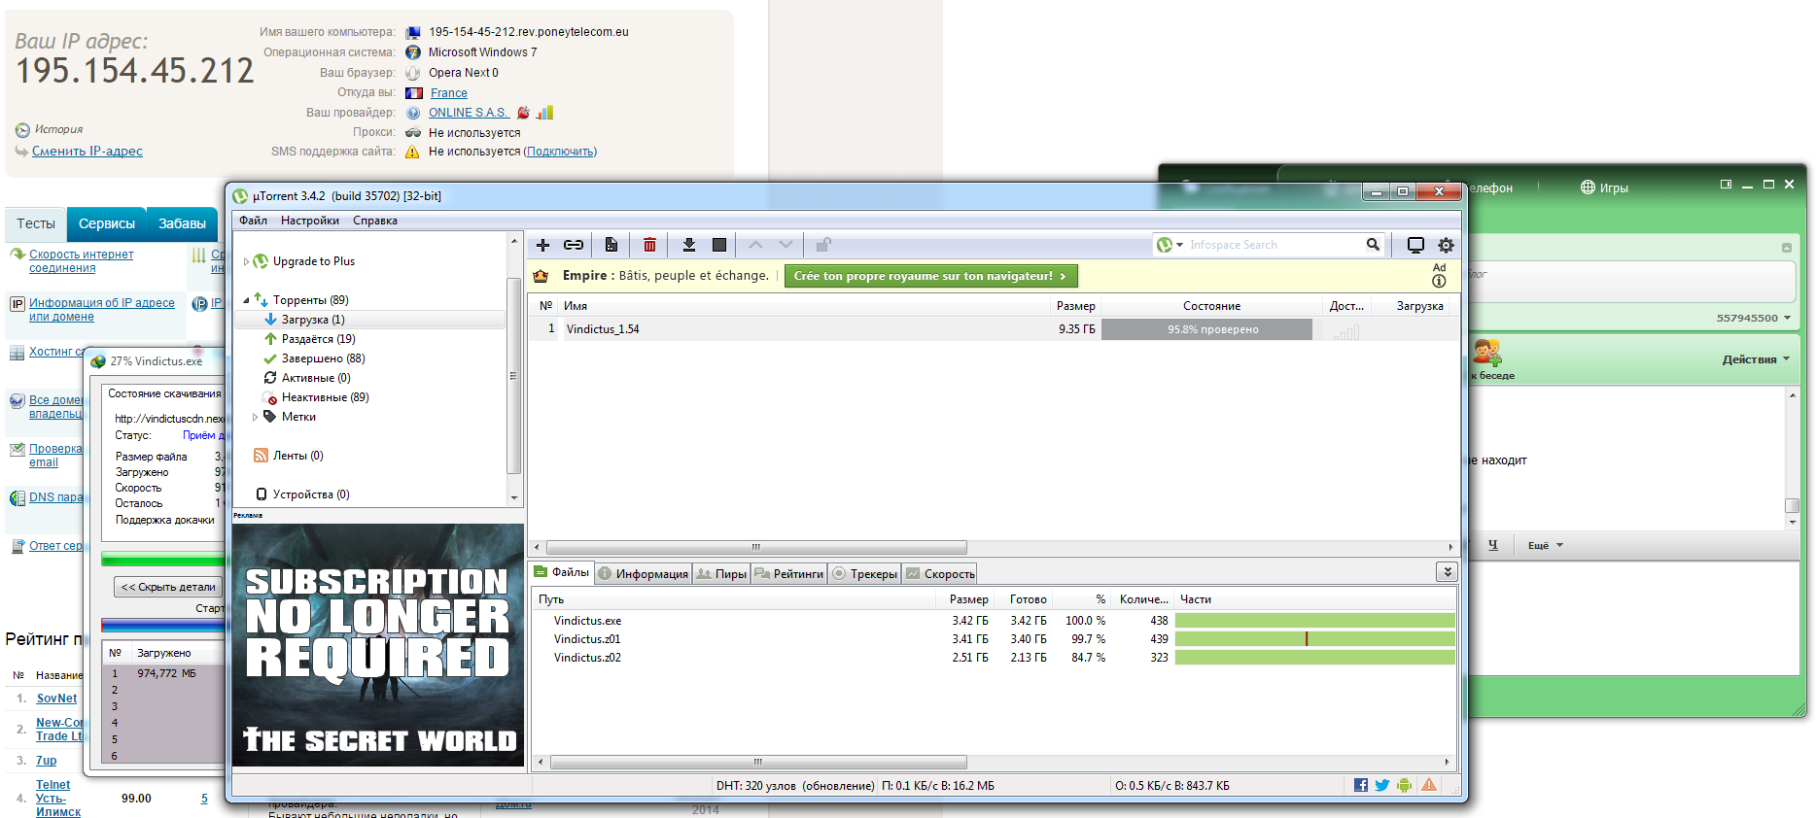Follow the Сменить IP-адрес link
The height and width of the screenshot is (818, 1816).
87,151
